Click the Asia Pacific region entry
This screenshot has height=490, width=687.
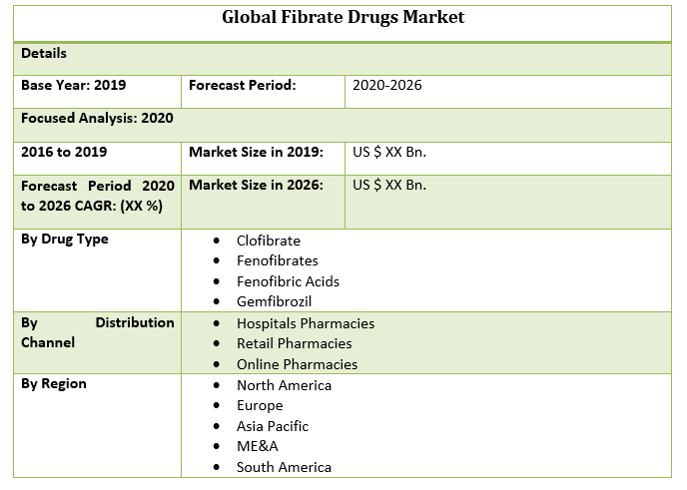pos(272,426)
